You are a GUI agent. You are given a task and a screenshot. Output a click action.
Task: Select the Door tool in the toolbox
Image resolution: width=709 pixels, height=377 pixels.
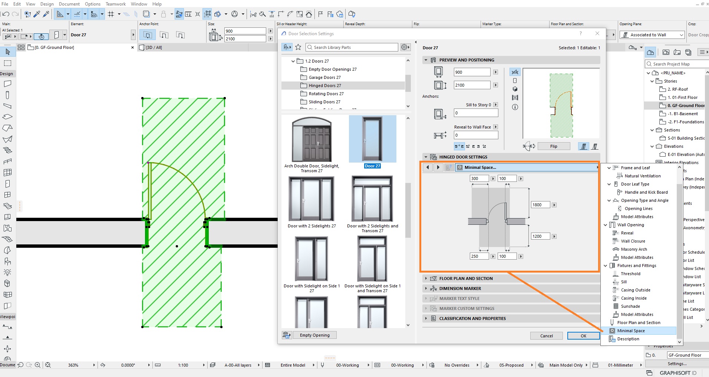7,184
